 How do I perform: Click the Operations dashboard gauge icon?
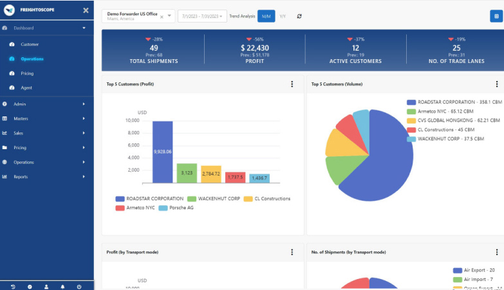[x=12, y=59]
